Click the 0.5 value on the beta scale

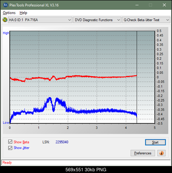[159, 31]
